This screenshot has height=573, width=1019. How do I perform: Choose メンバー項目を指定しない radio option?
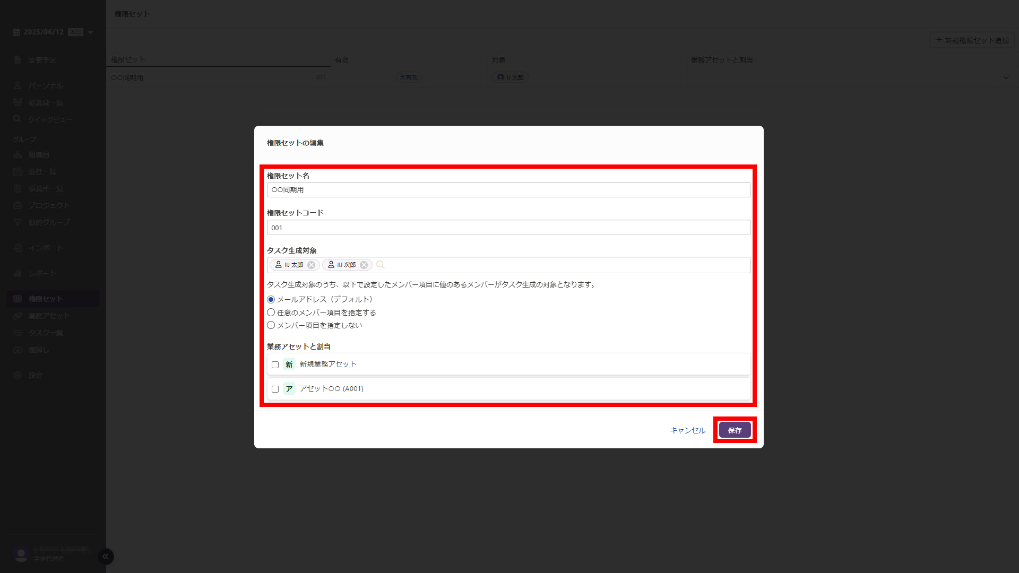point(271,325)
